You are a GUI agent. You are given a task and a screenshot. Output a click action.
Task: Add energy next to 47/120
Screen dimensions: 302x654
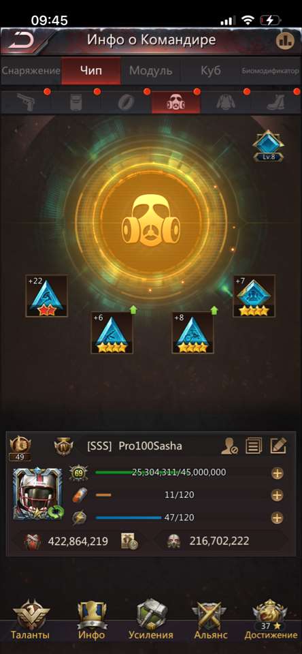277,518
